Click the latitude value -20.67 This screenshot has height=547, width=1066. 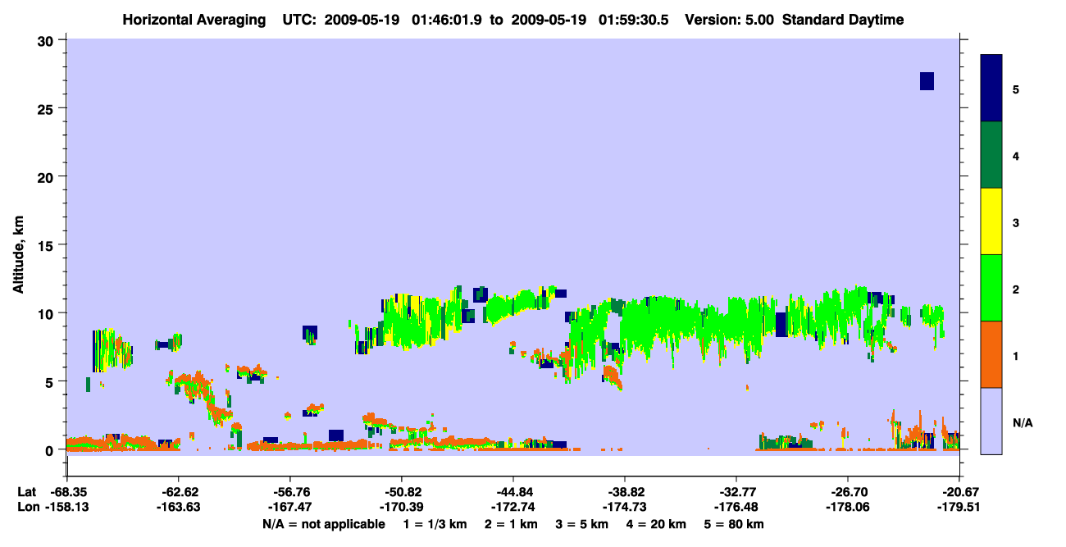[x=959, y=492]
